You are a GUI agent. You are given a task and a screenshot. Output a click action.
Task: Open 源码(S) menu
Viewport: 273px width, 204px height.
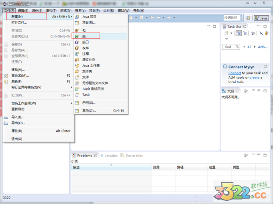pyautogui.click(x=37, y=10)
